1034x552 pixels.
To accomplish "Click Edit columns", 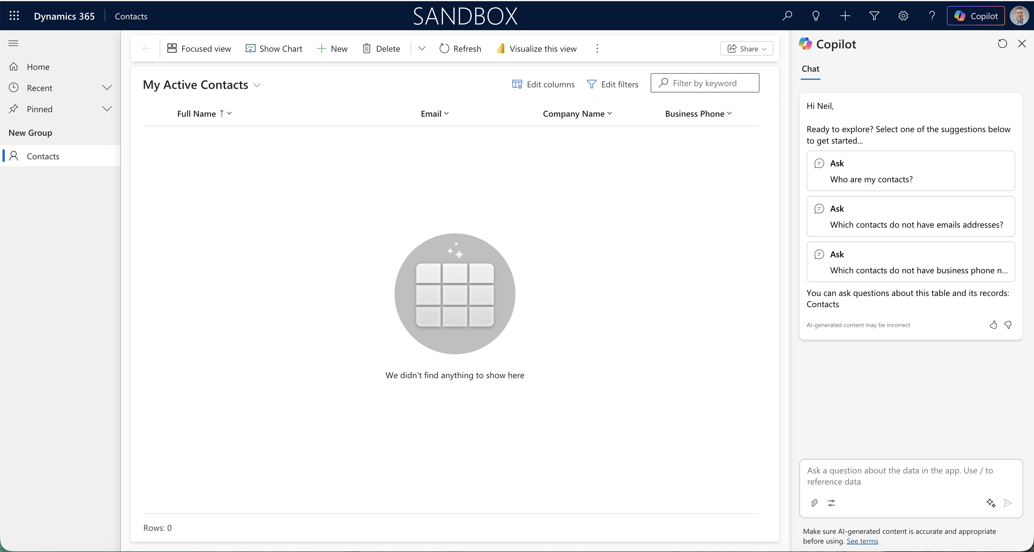I will click(543, 84).
